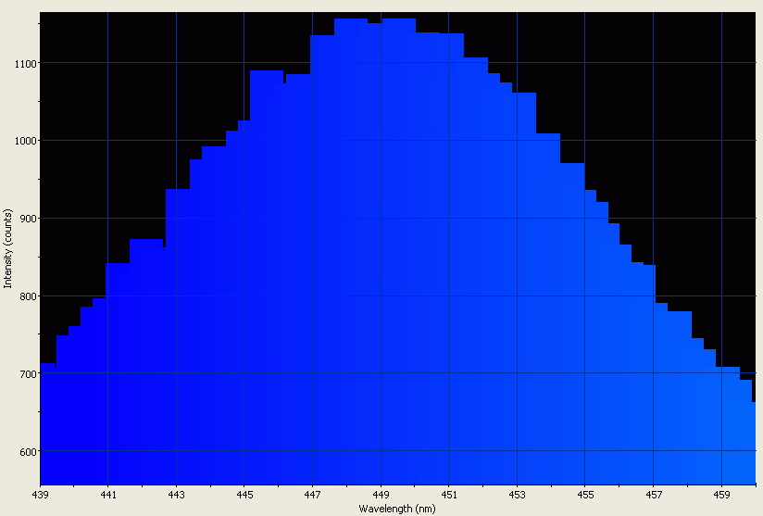Select the 453 tick label on x-axis

pos(518,495)
